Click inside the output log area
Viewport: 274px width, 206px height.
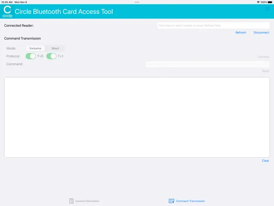point(137,117)
